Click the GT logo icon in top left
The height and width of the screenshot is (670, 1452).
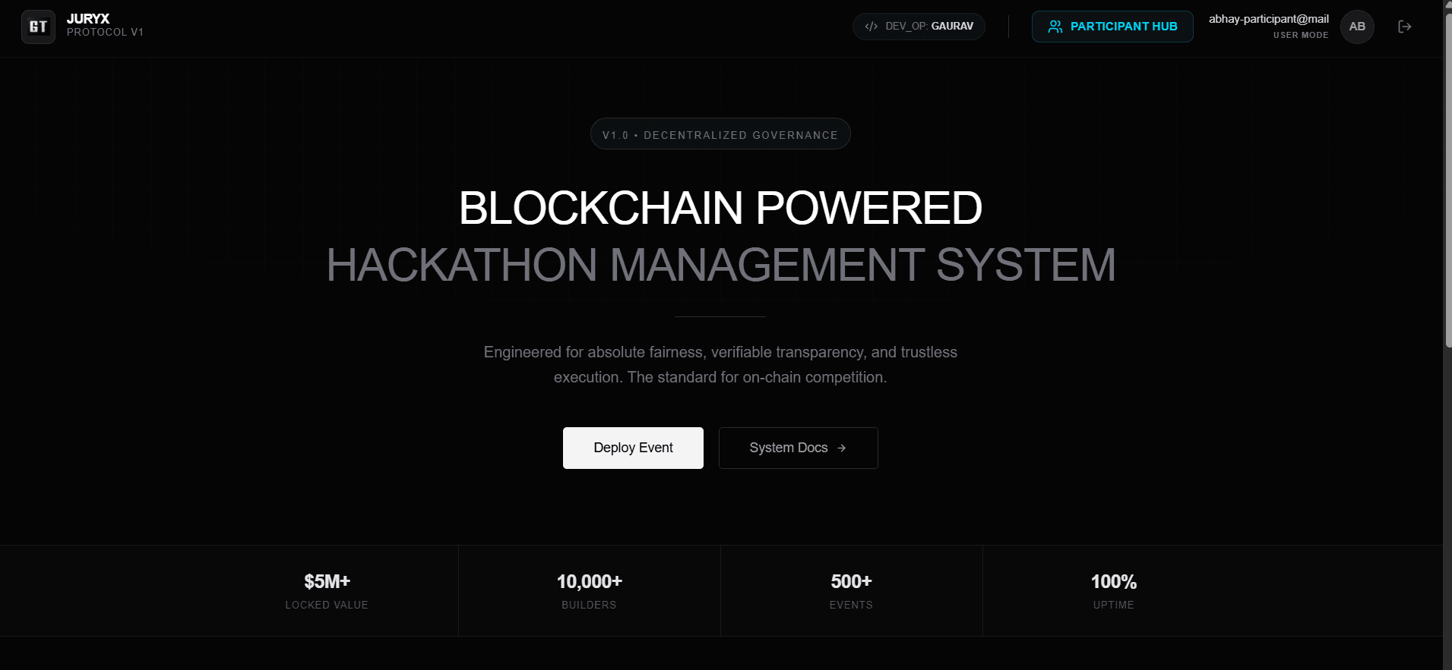coord(38,26)
